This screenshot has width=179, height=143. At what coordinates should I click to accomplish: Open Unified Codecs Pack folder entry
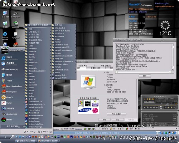(64, 70)
